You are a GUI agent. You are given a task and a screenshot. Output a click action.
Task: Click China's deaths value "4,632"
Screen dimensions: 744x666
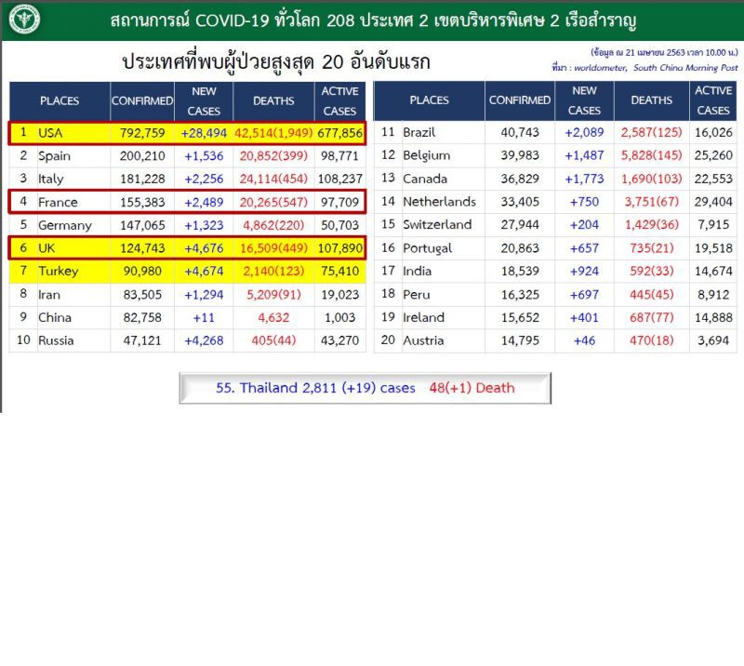(273, 317)
